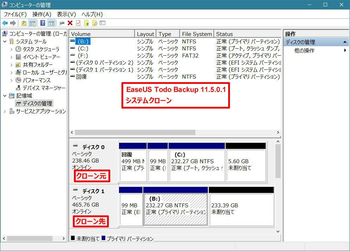Toggle the action pane toolbar icon

pyautogui.click(x=51, y=23)
